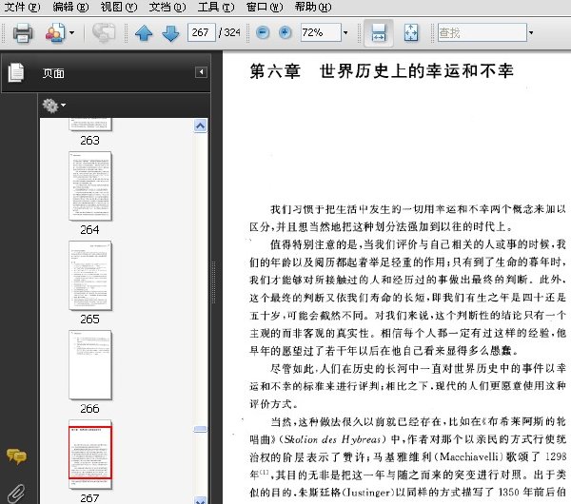Open the Comments panel icon

click(16, 456)
